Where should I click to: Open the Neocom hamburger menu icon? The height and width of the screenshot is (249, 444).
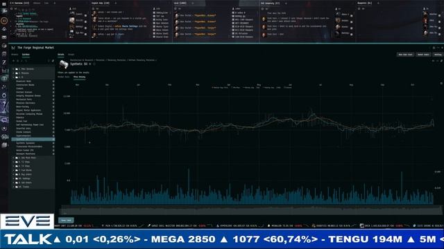[4, 4]
